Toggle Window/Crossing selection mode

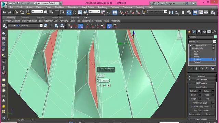coord(62,12)
